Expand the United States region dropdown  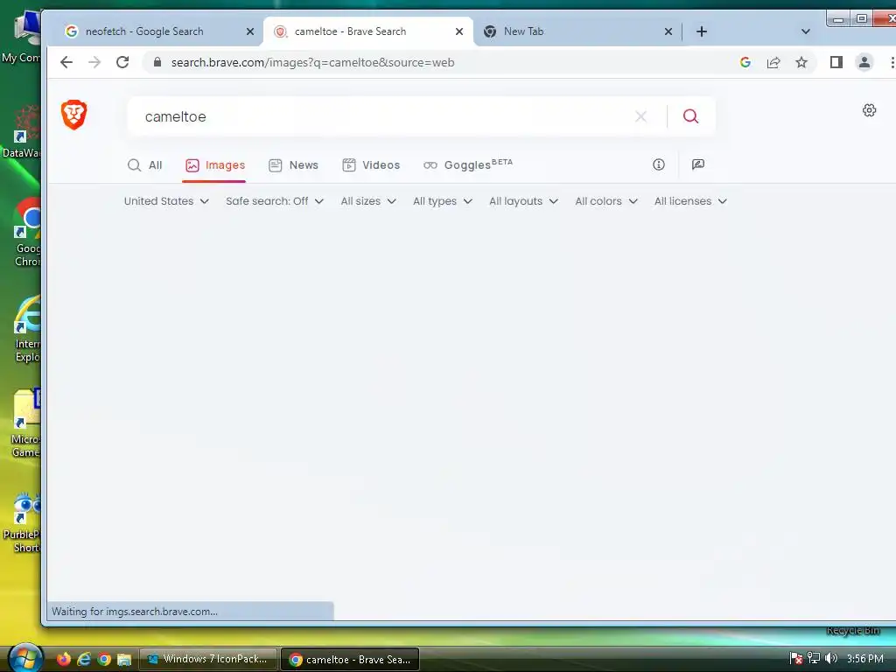[166, 201]
